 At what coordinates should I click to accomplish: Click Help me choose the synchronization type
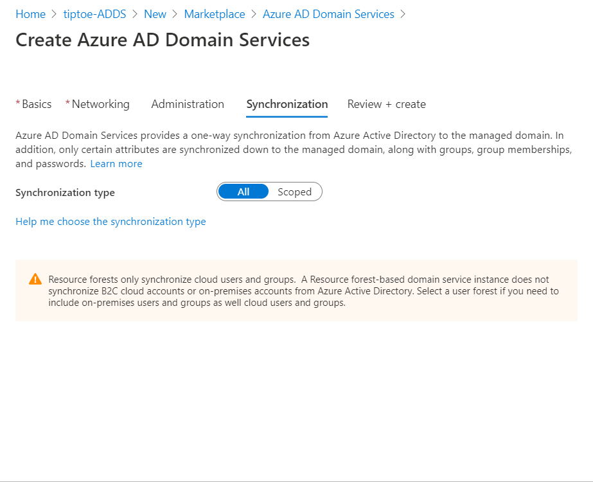pos(111,221)
